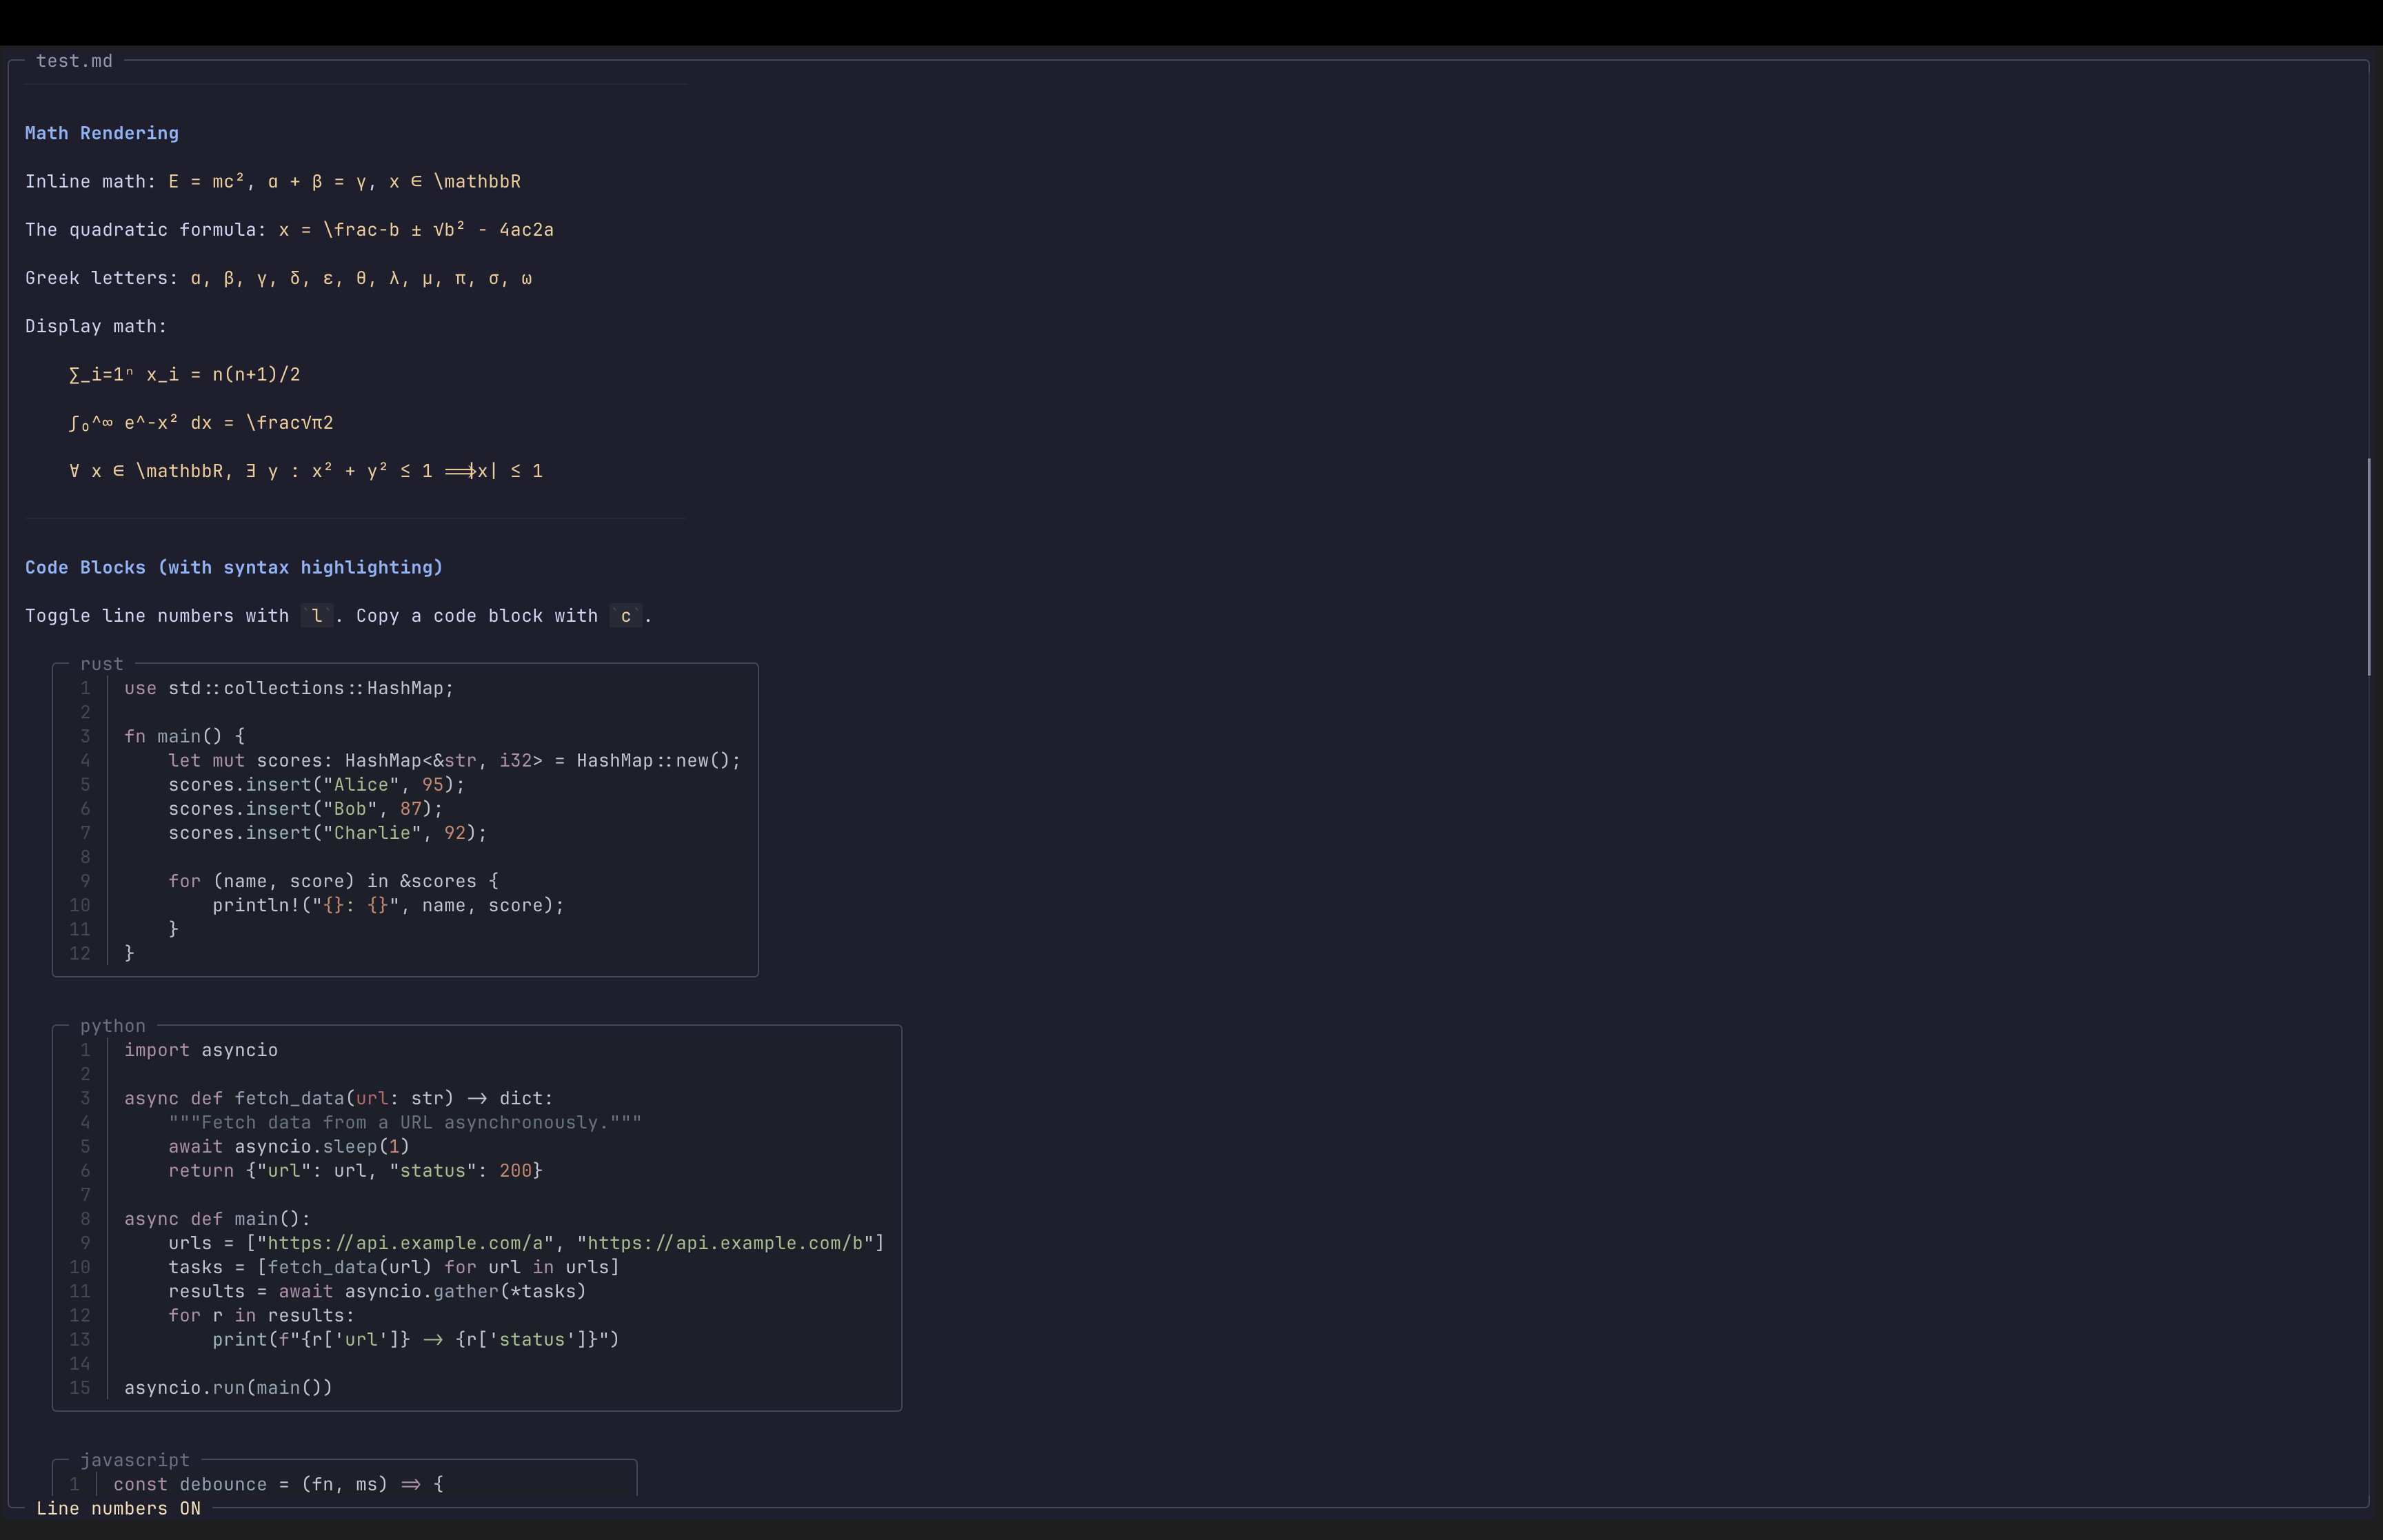Click the for (name, score) loop line

(x=334, y=881)
